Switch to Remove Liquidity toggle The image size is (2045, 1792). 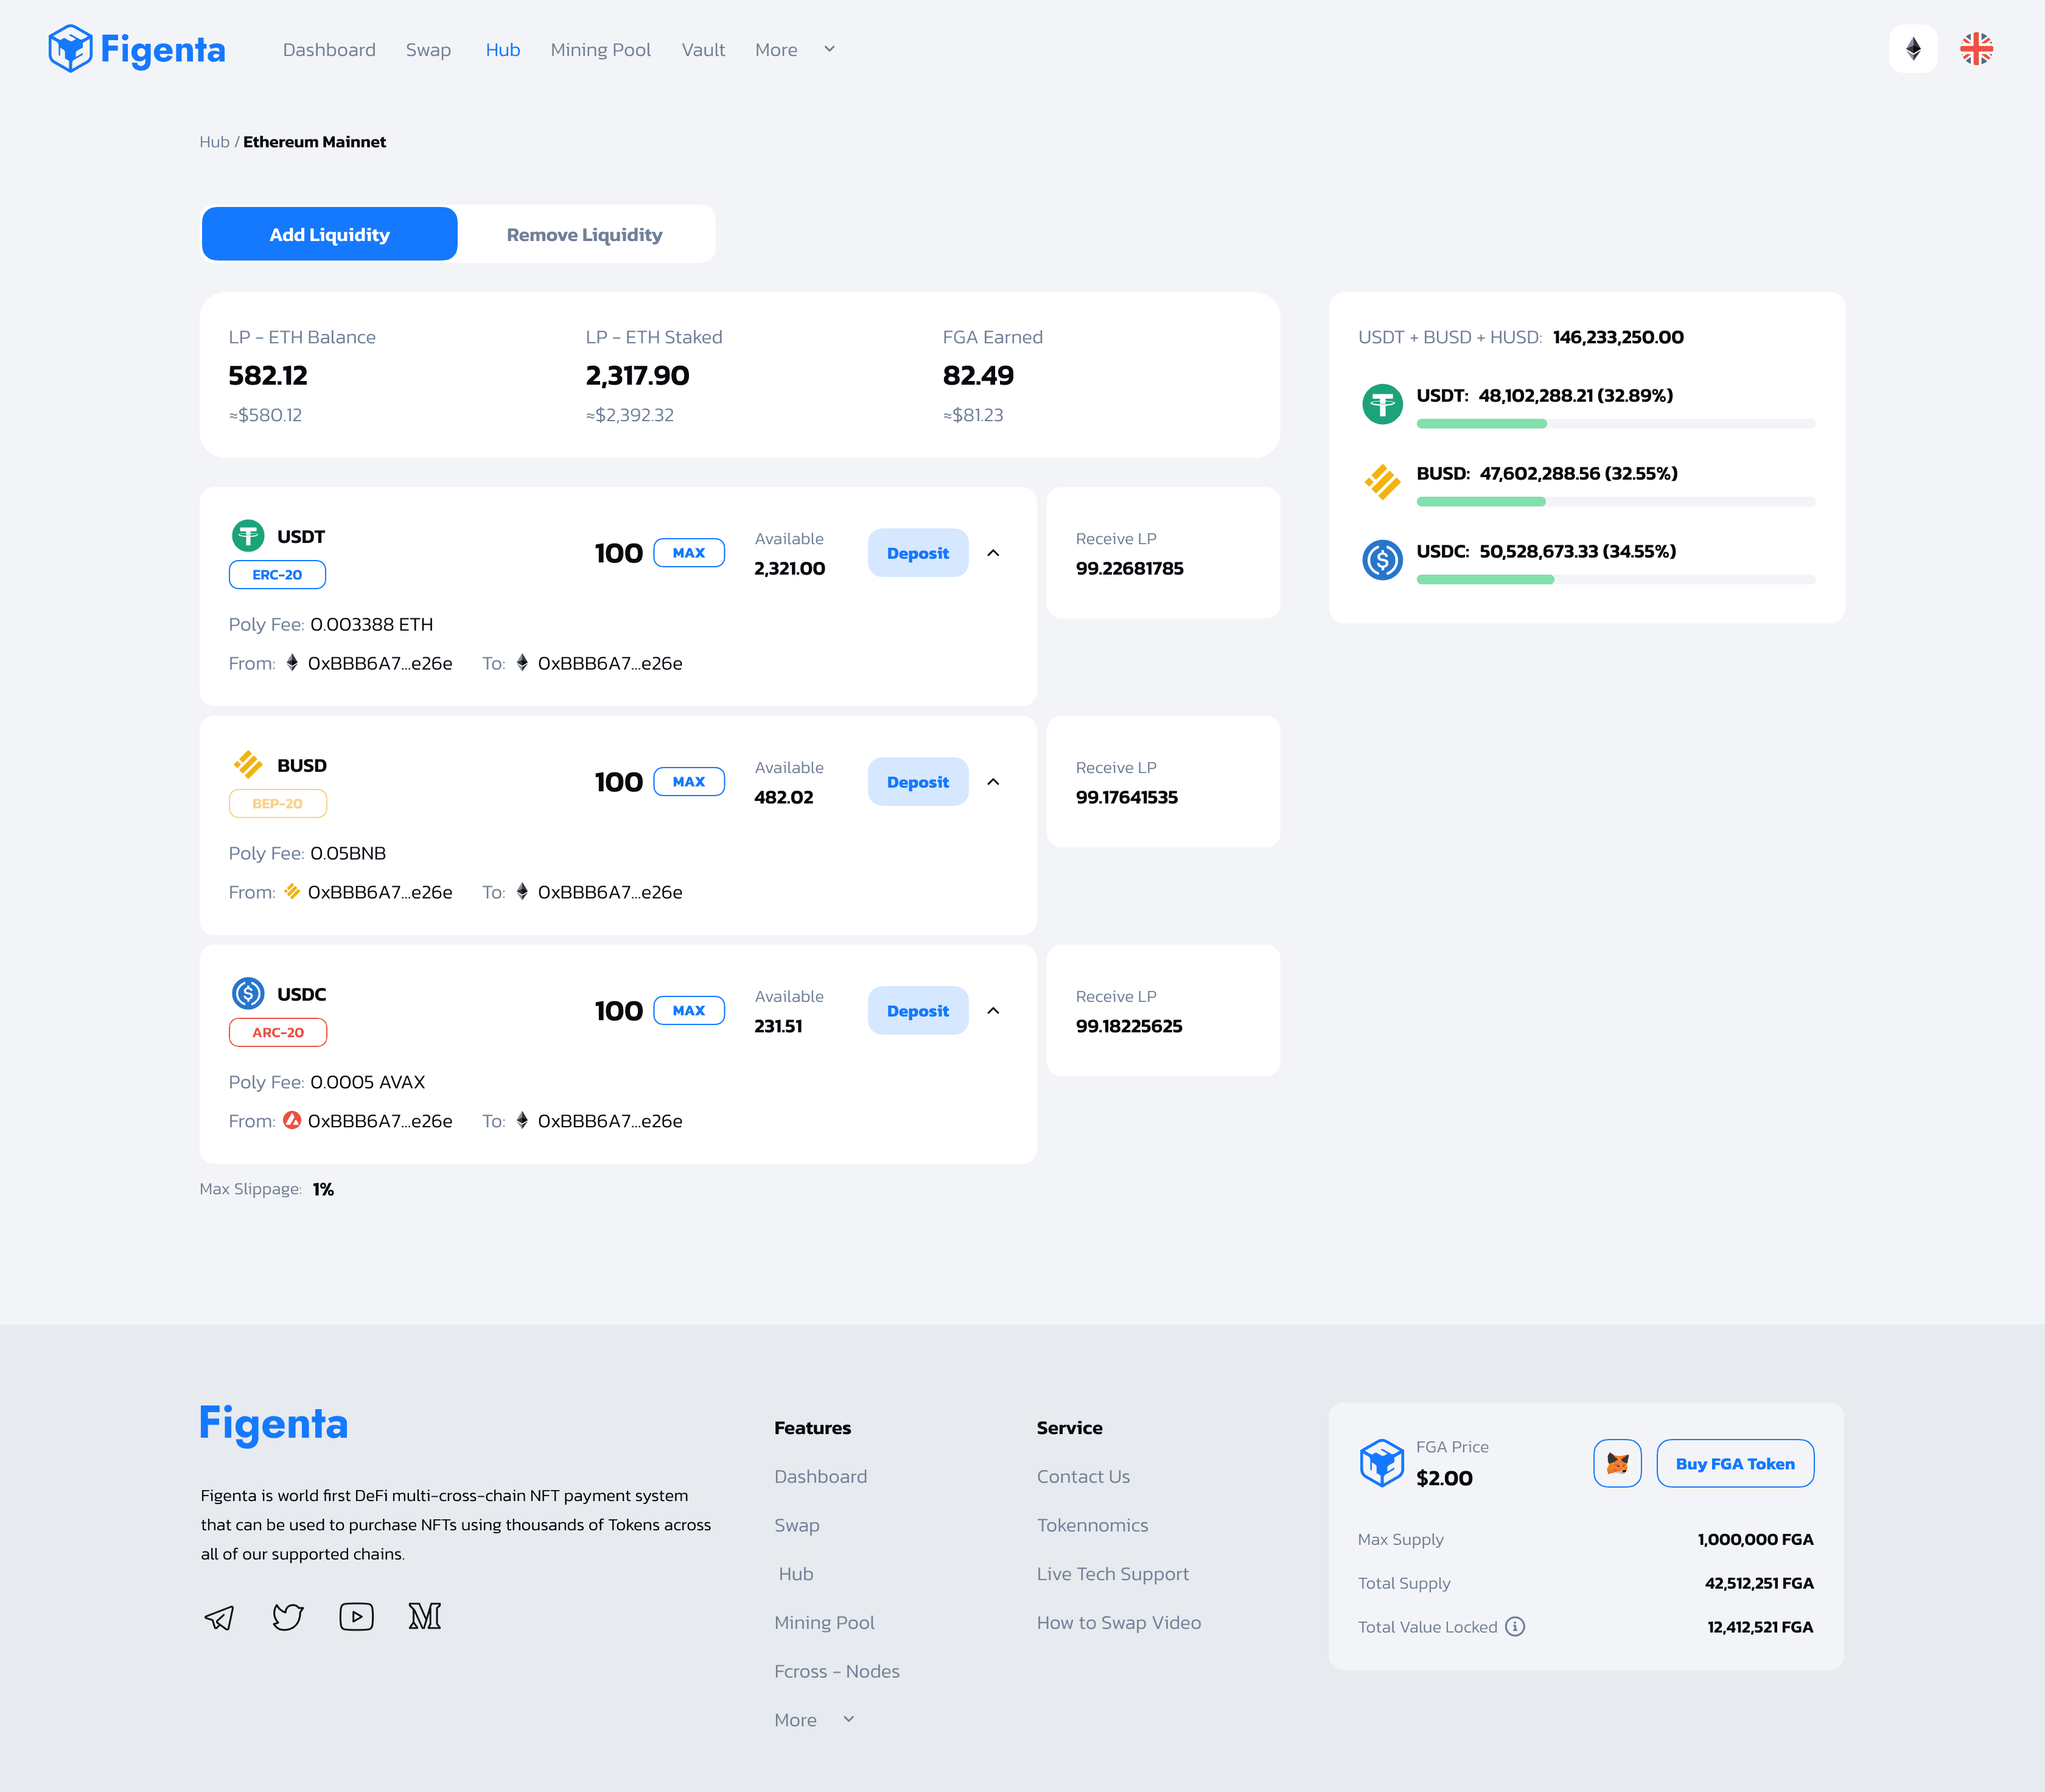click(x=584, y=234)
